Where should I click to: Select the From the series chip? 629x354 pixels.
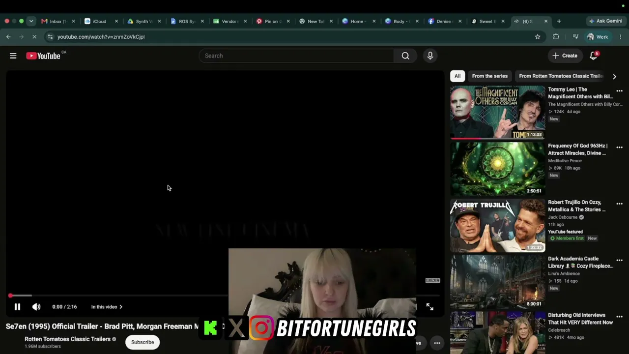pos(489,76)
